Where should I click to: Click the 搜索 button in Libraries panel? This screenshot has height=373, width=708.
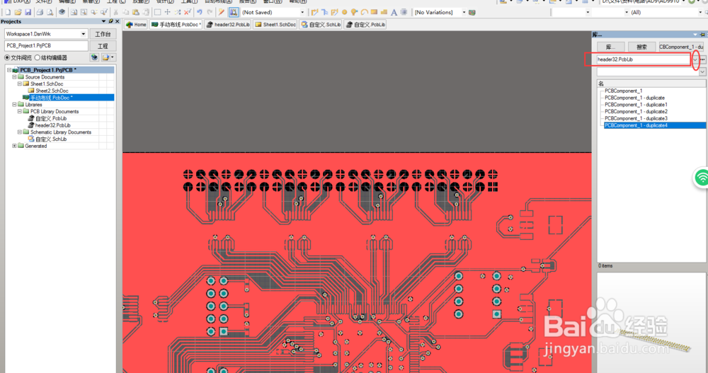click(x=641, y=47)
